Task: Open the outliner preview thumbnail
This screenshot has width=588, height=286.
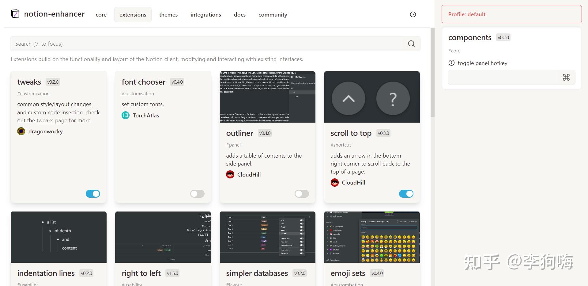Action: [x=267, y=97]
